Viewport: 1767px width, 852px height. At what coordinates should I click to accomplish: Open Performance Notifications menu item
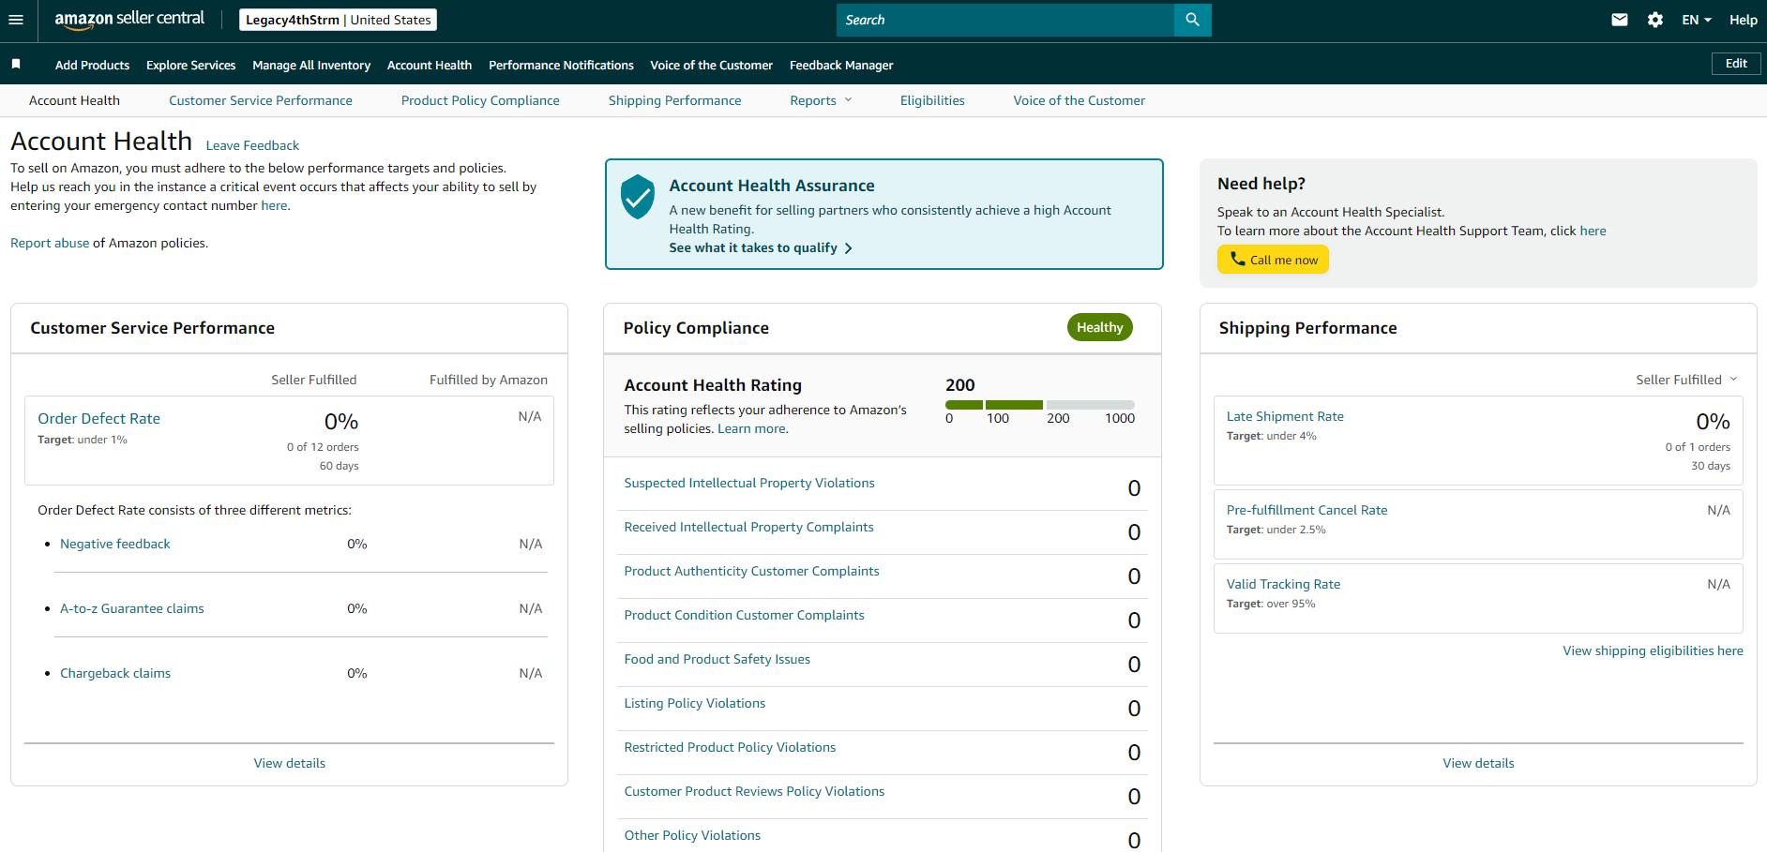[x=561, y=65]
